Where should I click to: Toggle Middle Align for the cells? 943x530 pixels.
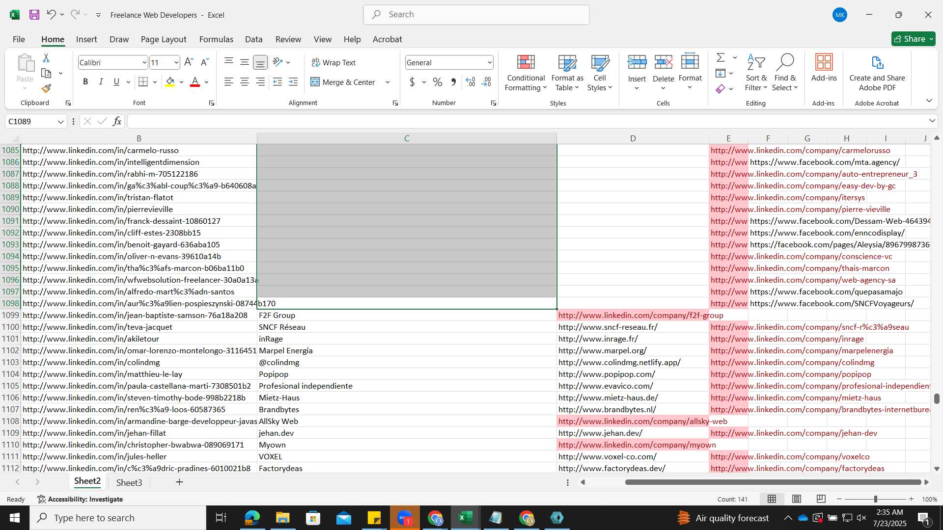click(244, 62)
